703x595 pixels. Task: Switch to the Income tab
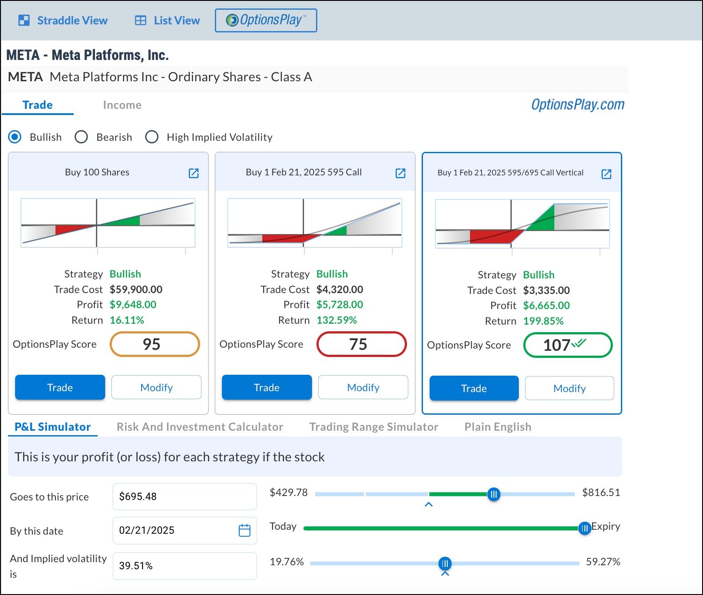122,105
